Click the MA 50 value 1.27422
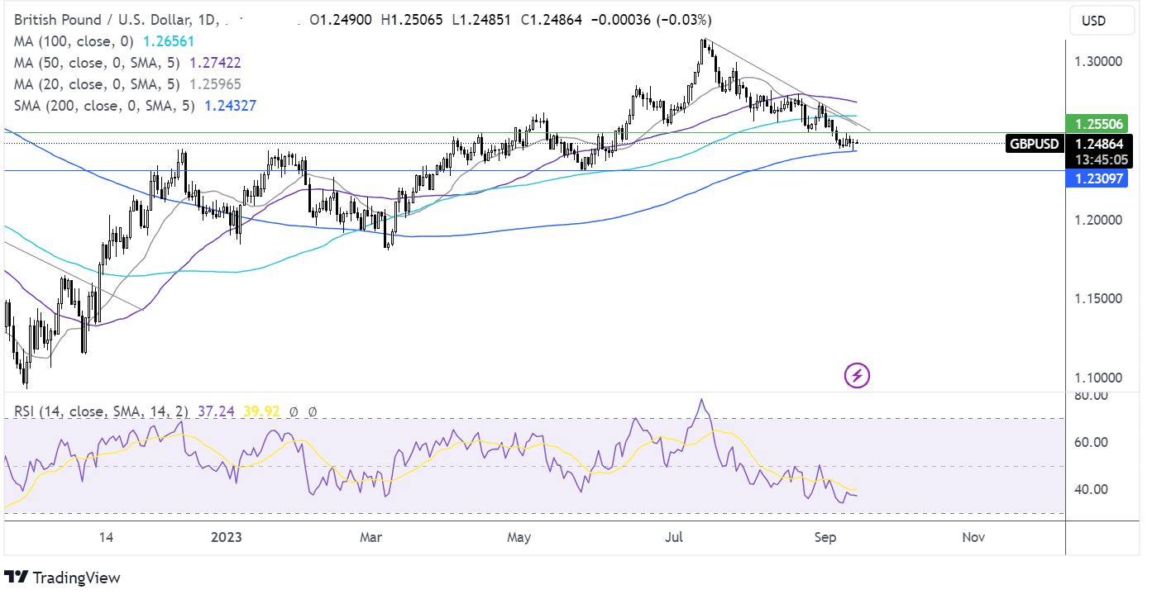 [215, 62]
